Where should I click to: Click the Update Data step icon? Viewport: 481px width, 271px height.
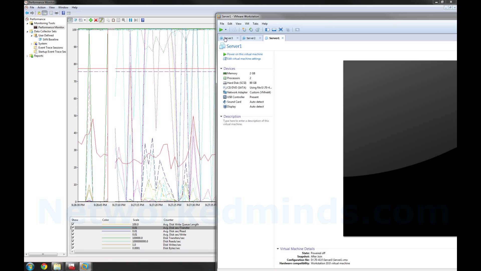[x=136, y=20]
